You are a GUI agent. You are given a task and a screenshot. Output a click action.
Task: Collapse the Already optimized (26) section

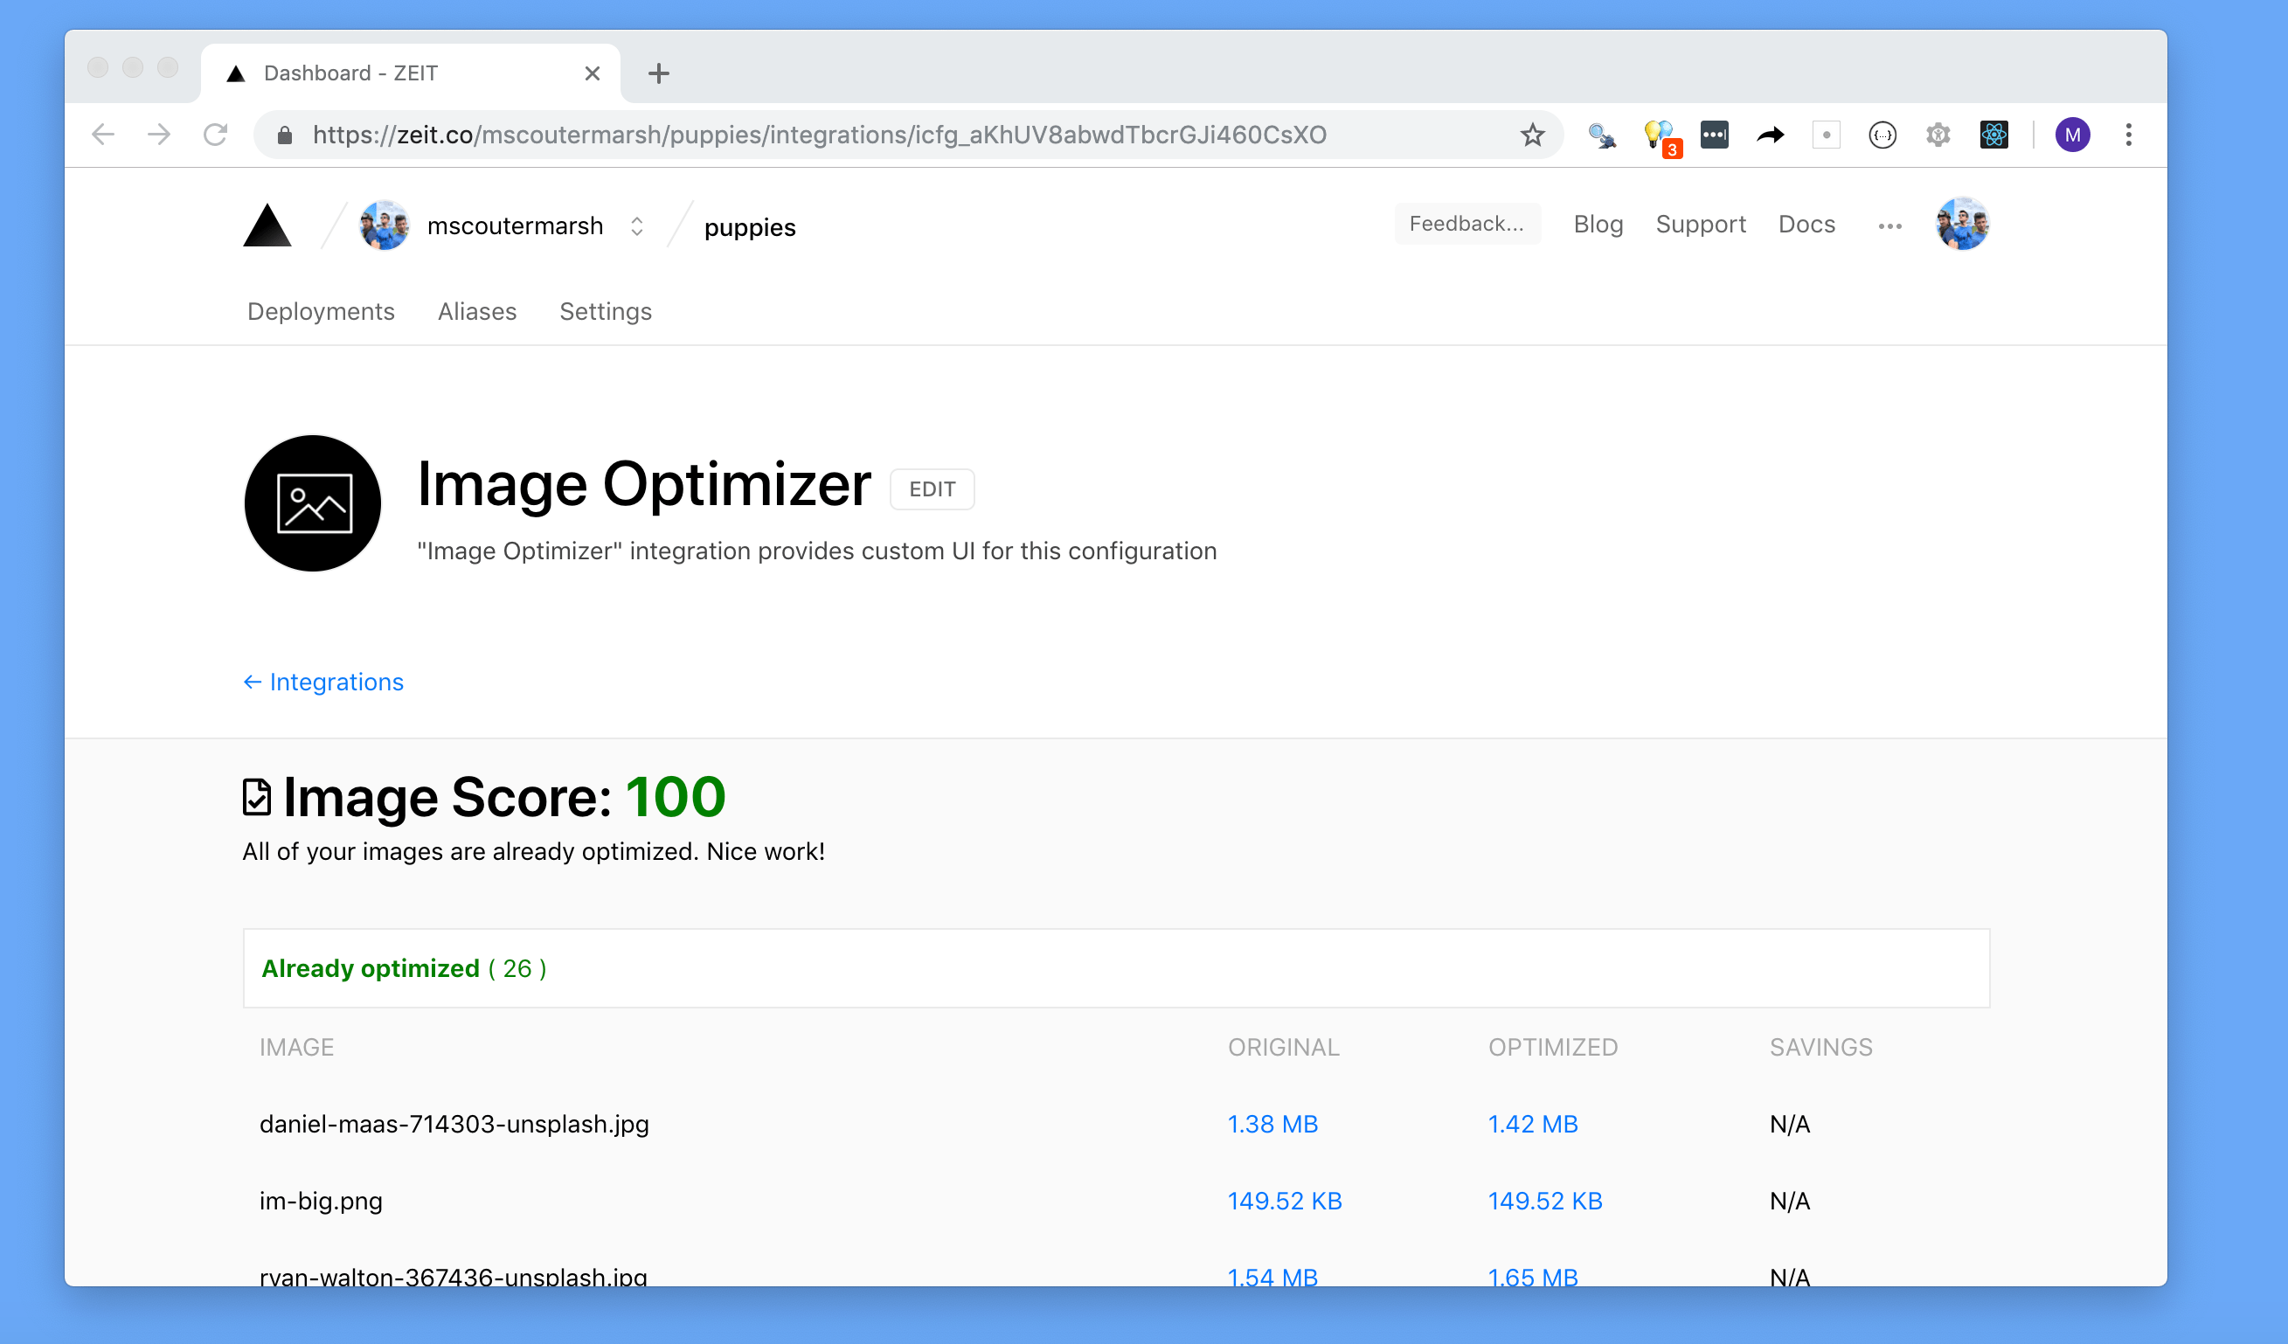click(x=1116, y=968)
